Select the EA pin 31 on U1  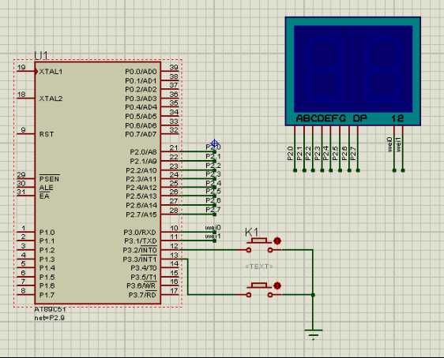tap(25, 196)
